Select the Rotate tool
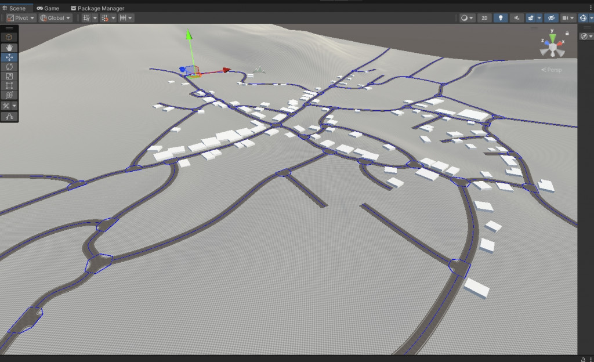Viewport: 594px width, 362px height. 9,67
